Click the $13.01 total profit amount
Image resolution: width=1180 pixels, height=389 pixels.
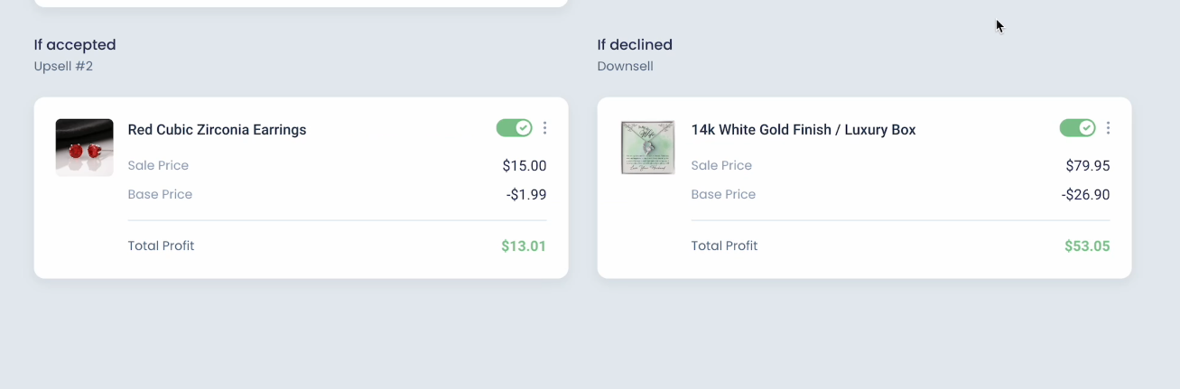tap(524, 246)
